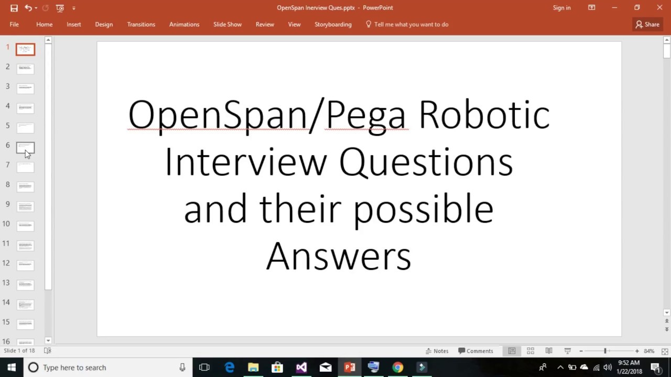
Task: Select slide 13 thumbnail
Action: click(x=25, y=284)
